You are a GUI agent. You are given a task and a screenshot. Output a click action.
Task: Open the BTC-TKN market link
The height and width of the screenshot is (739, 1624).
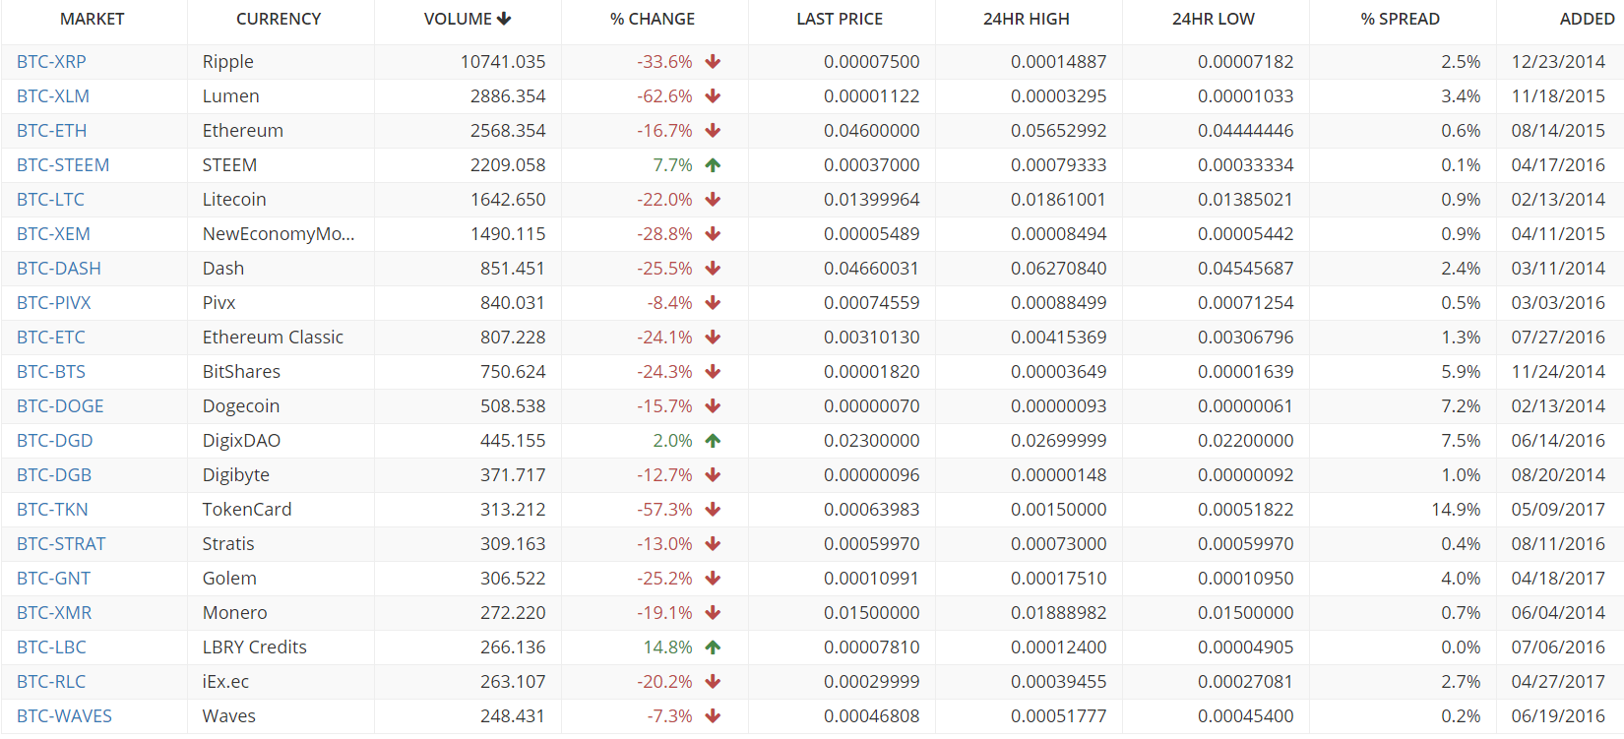52,510
